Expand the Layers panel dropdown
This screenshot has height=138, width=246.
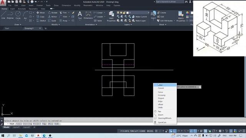coord(128,25)
